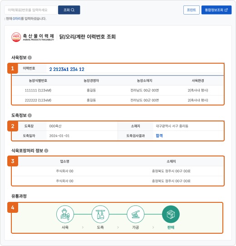Click 홍길동 in the 222222 row
Image resolution: width=236 pixels, height=246 pixels.
click(91, 100)
